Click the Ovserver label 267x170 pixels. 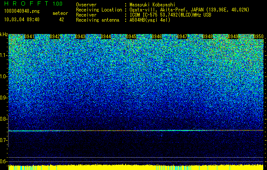pyautogui.click(x=86, y=5)
